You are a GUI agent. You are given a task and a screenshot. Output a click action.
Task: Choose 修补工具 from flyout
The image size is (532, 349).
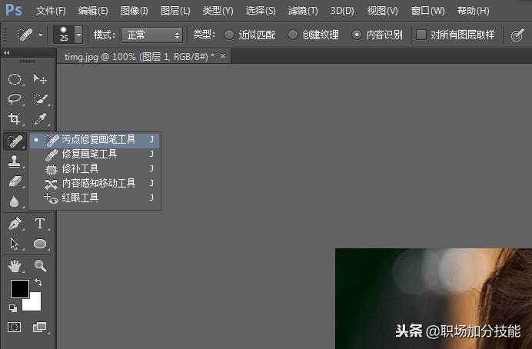[95, 168]
